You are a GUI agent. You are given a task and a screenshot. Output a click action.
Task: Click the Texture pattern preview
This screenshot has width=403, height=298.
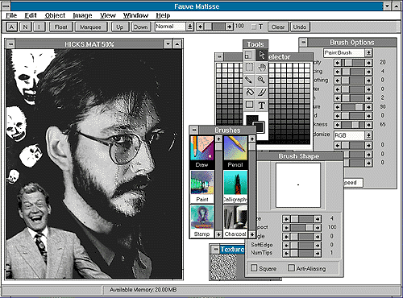pos(223,267)
